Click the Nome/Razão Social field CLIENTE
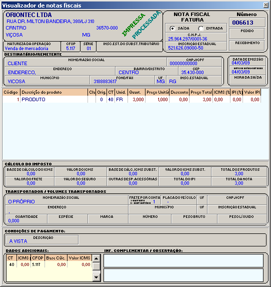This screenshot has height=287, width=271. click(85, 62)
